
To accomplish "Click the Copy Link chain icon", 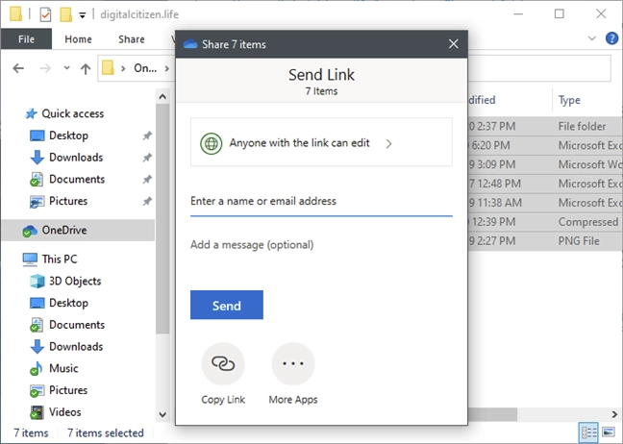I will (x=223, y=363).
